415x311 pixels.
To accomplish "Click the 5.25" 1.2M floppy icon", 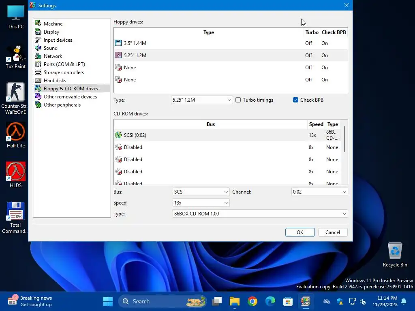I will (118, 55).
